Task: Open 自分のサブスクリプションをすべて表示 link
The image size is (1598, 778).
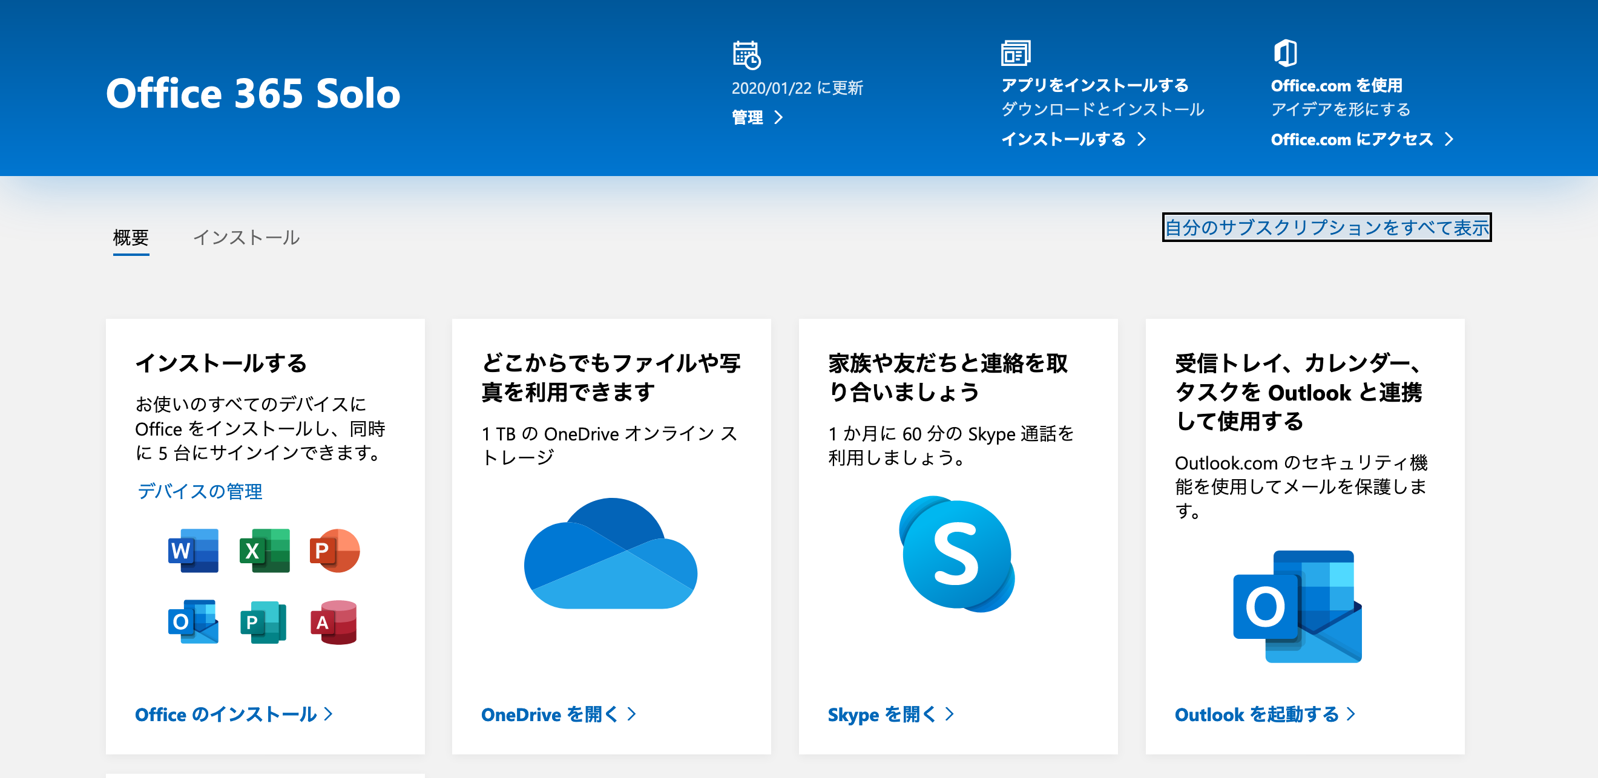Action: (x=1326, y=227)
